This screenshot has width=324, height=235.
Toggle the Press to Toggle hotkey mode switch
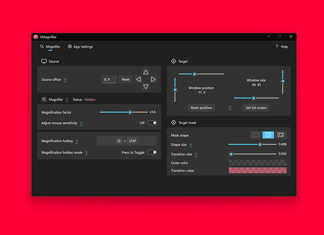[x=152, y=152]
